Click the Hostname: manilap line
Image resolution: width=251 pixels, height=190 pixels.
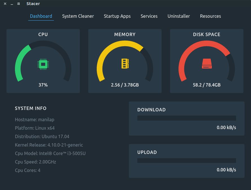[x=35, y=120]
